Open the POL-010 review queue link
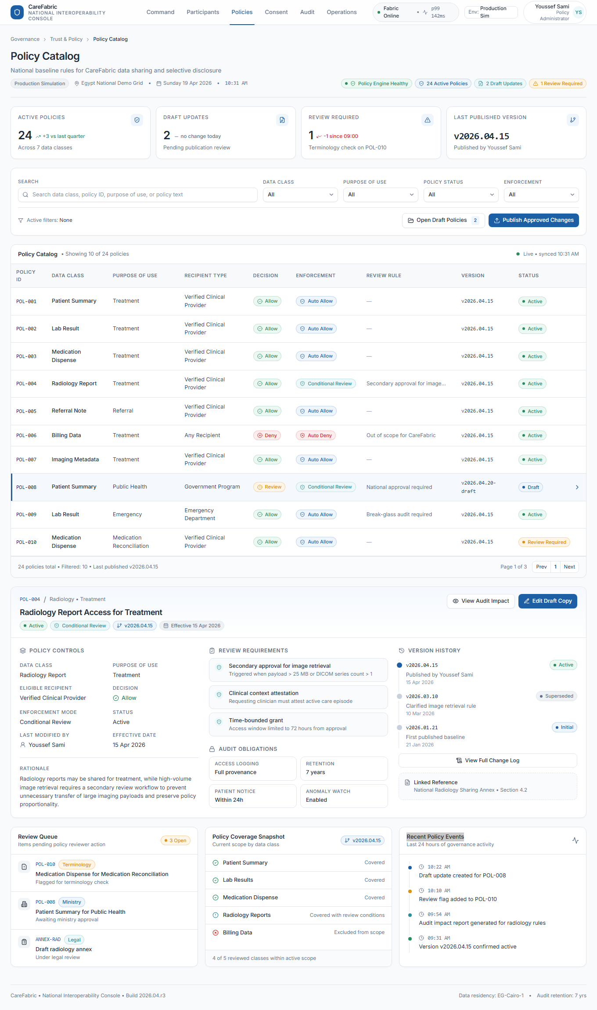This screenshot has width=597, height=1010. (x=45, y=865)
